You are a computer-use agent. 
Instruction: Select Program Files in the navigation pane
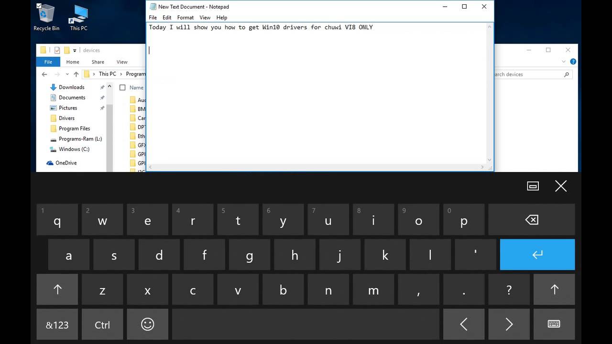(x=74, y=129)
